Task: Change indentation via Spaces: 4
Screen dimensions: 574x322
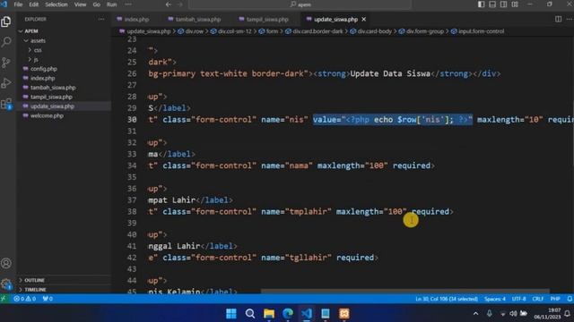Action: [x=494, y=299]
